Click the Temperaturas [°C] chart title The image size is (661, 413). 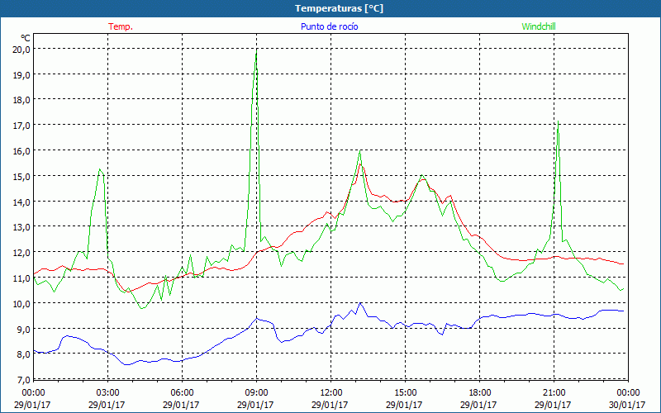point(339,8)
